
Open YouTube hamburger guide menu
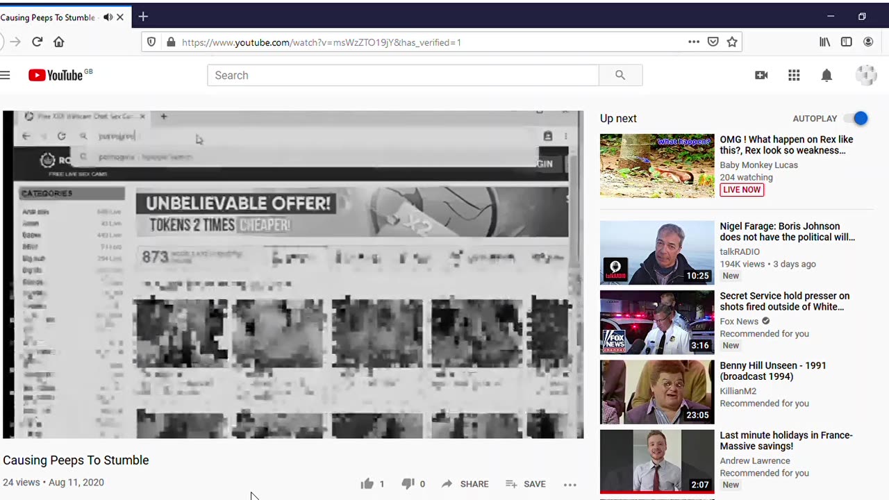pyautogui.click(x=5, y=75)
